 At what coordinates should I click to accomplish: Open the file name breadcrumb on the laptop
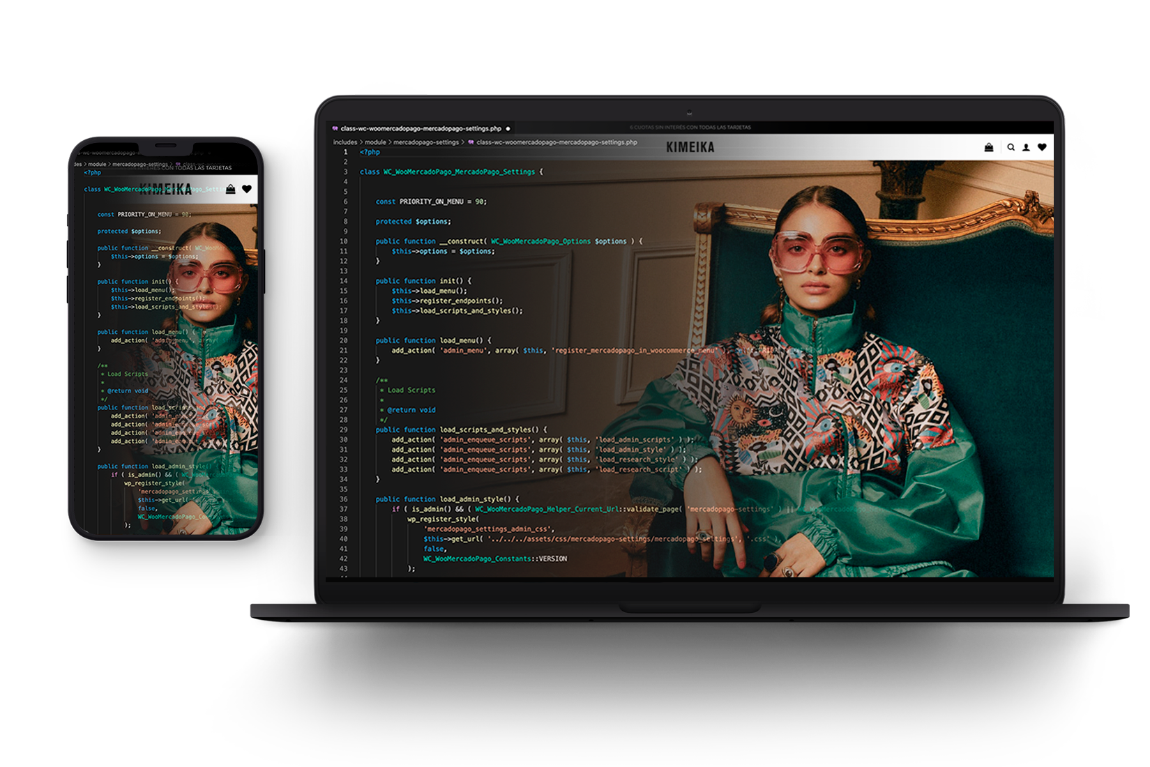pos(557,142)
